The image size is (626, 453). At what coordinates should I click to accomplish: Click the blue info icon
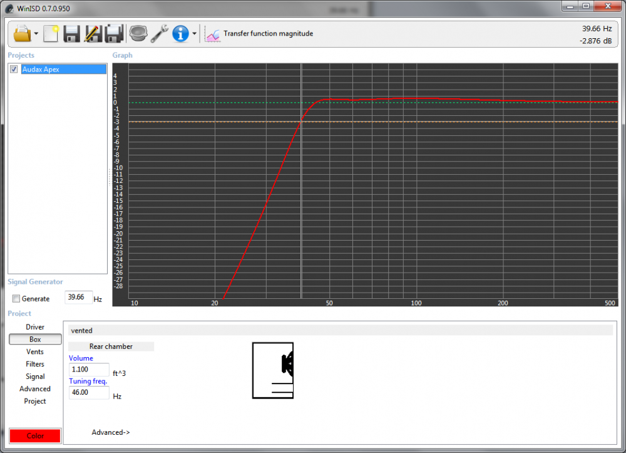click(180, 33)
